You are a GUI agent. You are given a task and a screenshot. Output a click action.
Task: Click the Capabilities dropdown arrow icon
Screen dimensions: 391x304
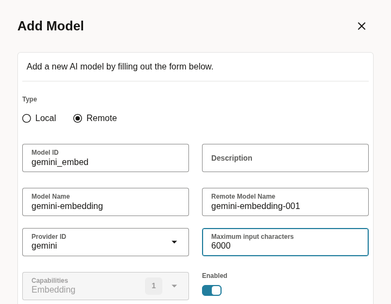174,286
